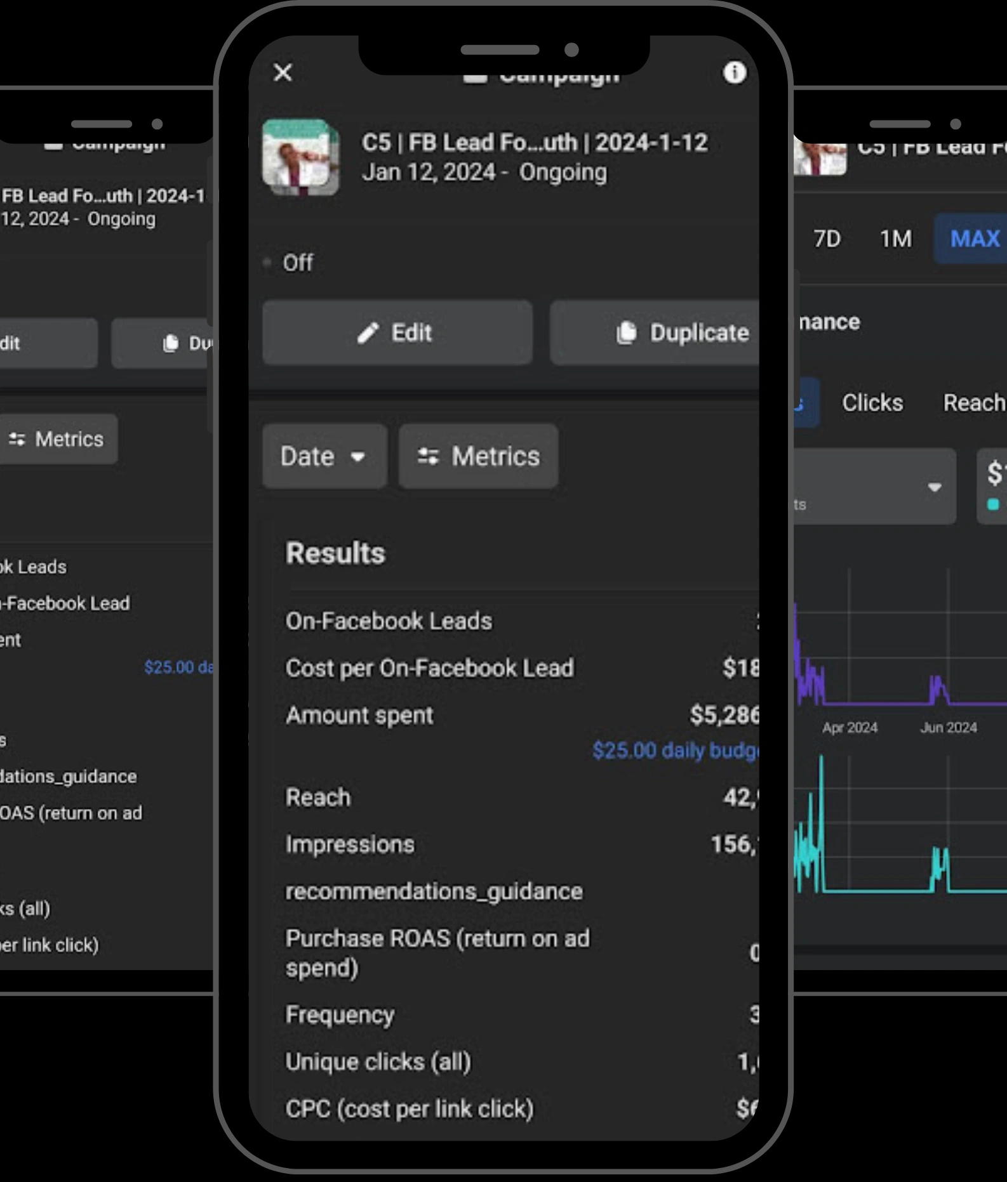Click the pencil icon on the Edit button
This screenshot has width=1007, height=1182.
[x=368, y=332]
